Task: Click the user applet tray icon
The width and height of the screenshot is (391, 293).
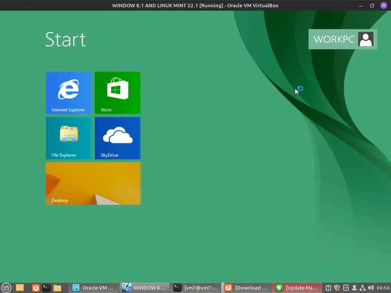Action: 354,288
